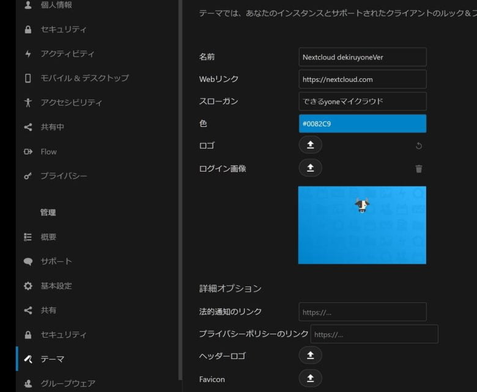This screenshot has width=477, height=392.
Task: Click the アクティビティ lightning bolt icon
Action: click(28, 54)
